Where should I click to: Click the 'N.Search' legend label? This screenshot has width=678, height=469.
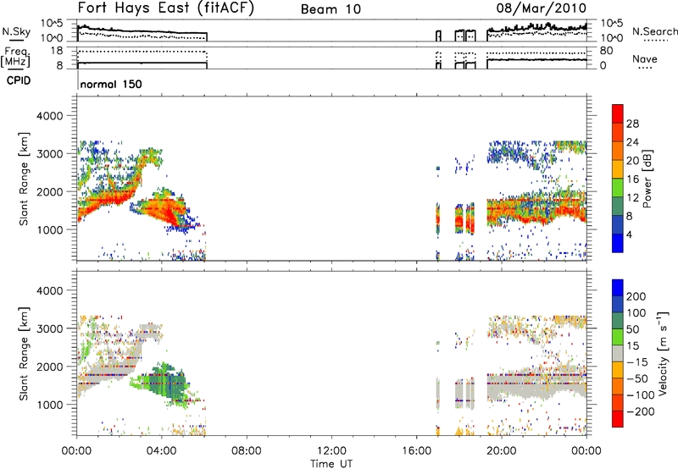654,31
